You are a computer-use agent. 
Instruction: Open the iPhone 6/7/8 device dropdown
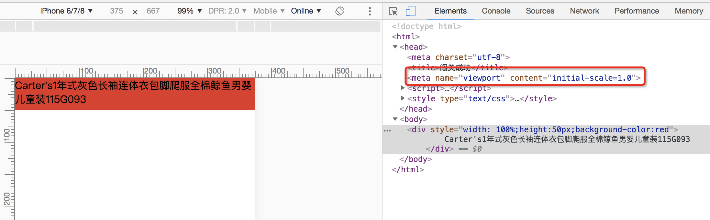pyautogui.click(x=66, y=11)
